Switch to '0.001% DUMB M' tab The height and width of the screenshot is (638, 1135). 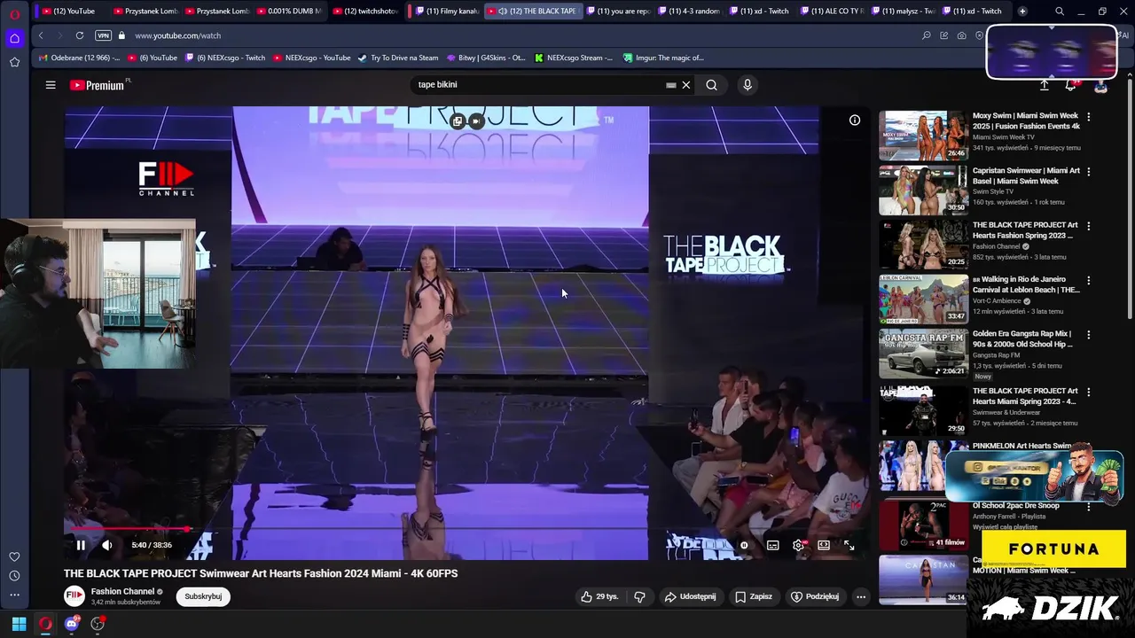pos(291,11)
